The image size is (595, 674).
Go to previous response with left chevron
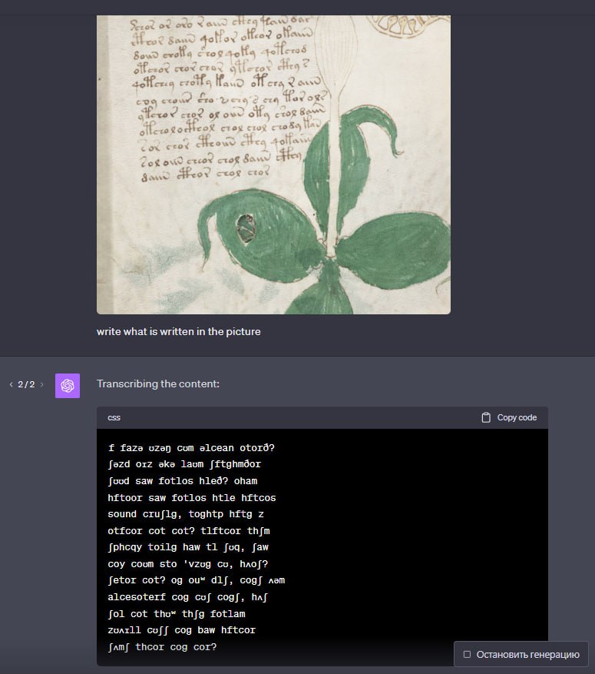12,384
